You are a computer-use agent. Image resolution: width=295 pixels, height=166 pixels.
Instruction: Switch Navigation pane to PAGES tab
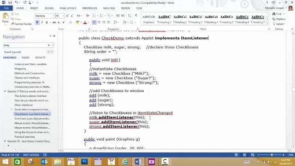[26, 58]
